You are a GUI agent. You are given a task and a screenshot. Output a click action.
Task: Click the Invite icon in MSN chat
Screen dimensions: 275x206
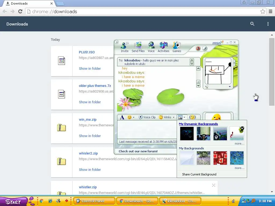coord(125,47)
